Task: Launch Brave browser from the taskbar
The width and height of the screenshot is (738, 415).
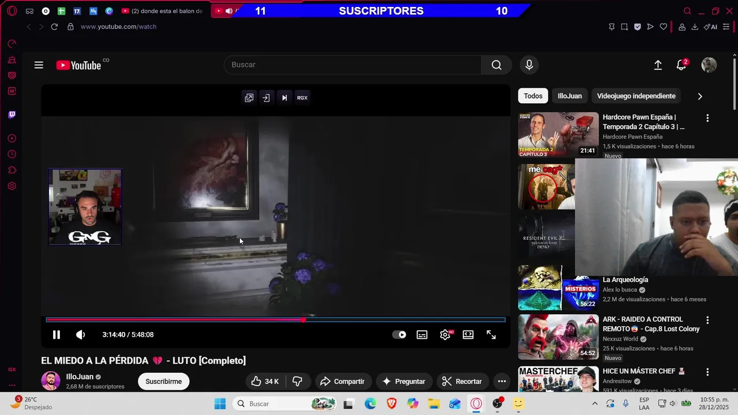Action: (x=391, y=404)
